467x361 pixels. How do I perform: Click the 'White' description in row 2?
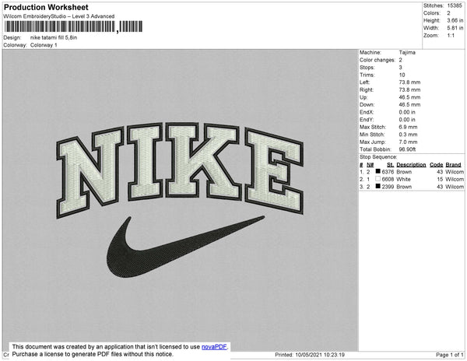403,179
